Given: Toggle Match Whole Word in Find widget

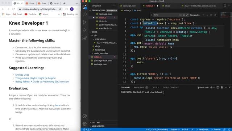Looking at the screenshot, I should coord(184,15).
